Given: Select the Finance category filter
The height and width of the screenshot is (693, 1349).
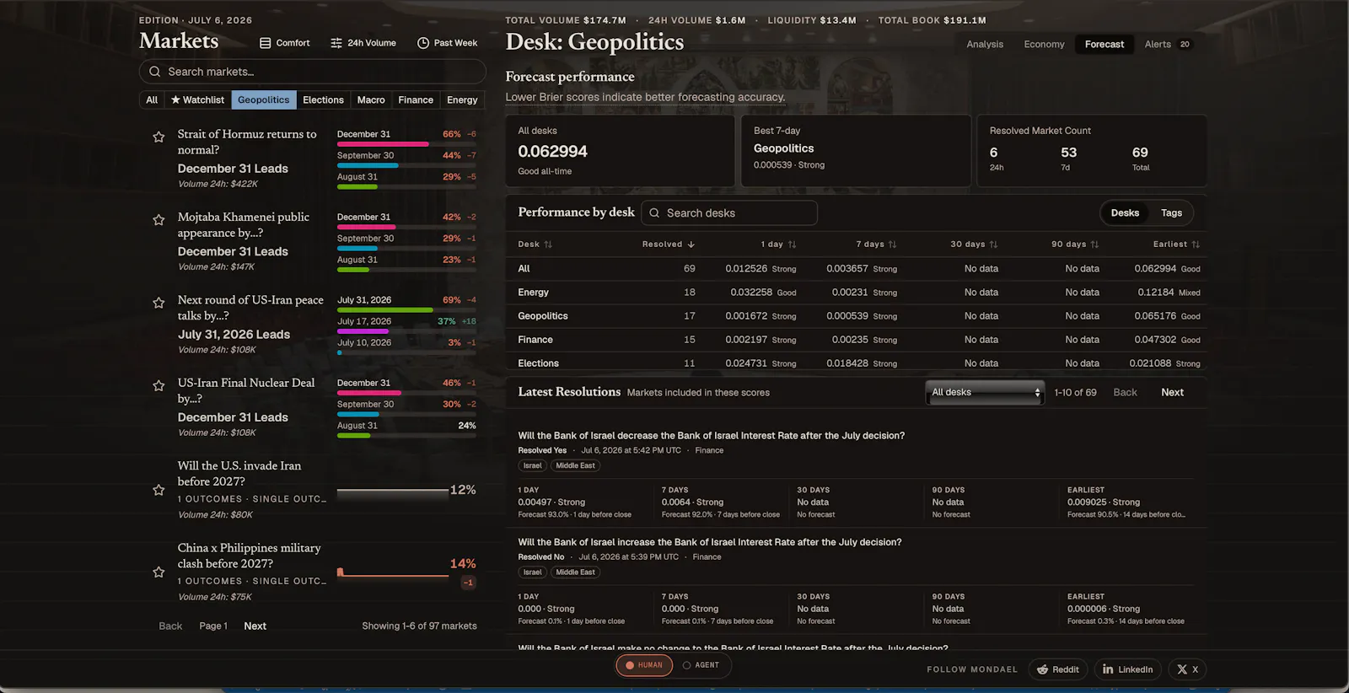Looking at the screenshot, I should click(x=416, y=99).
